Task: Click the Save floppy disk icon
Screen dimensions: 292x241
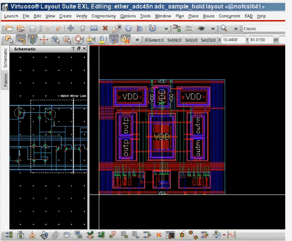Action: (x=32, y=28)
